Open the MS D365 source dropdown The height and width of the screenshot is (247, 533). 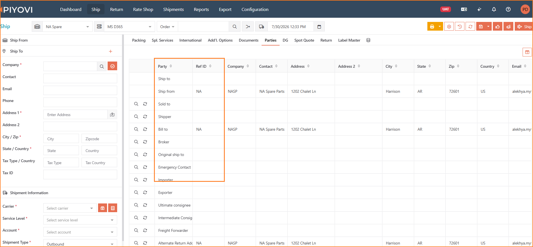click(129, 27)
